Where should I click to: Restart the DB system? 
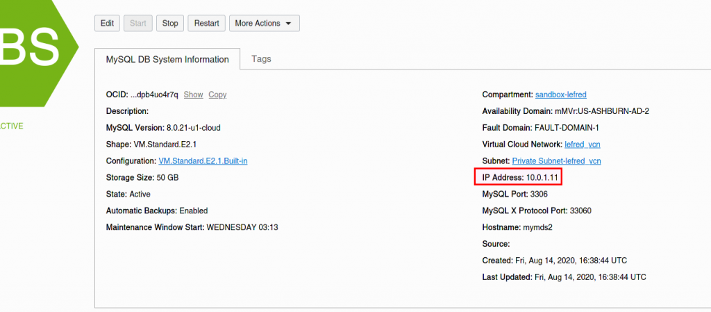[206, 23]
